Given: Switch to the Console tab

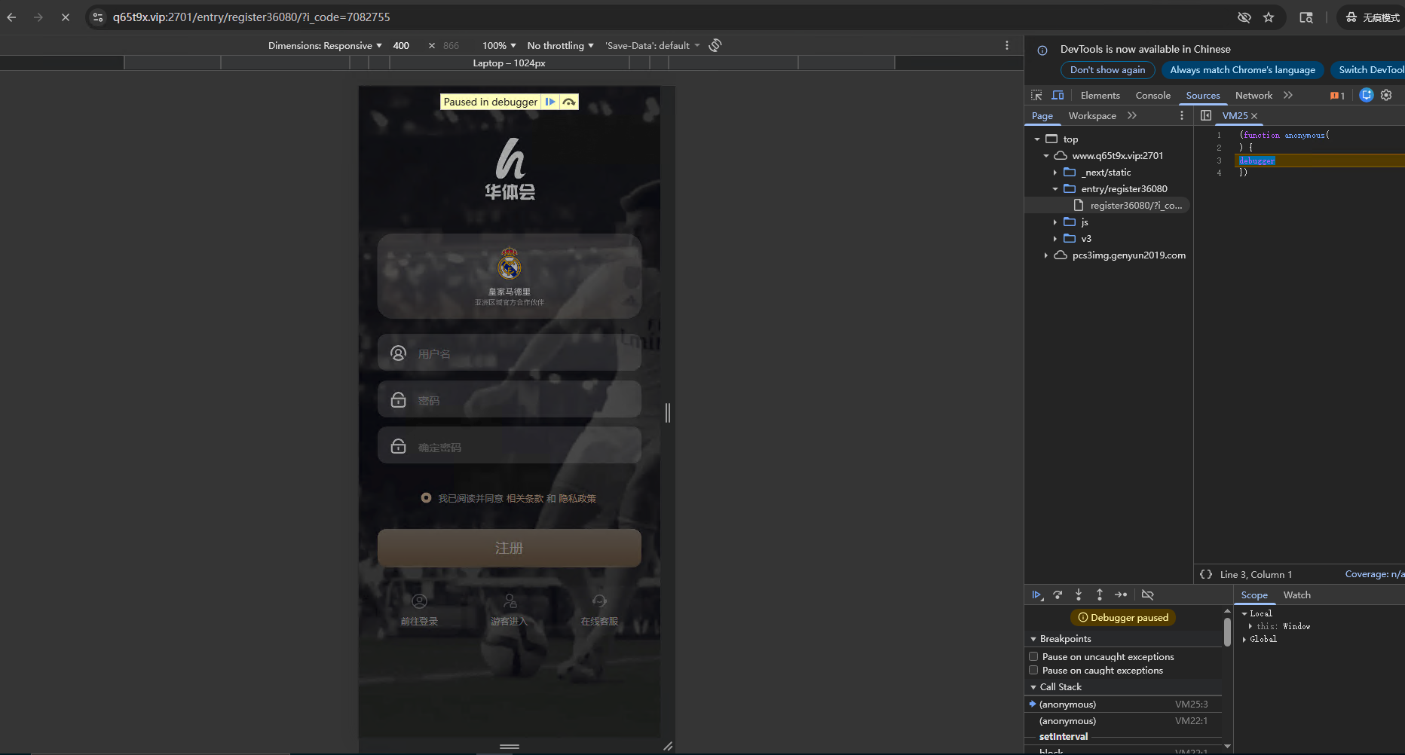Looking at the screenshot, I should click(x=1152, y=95).
